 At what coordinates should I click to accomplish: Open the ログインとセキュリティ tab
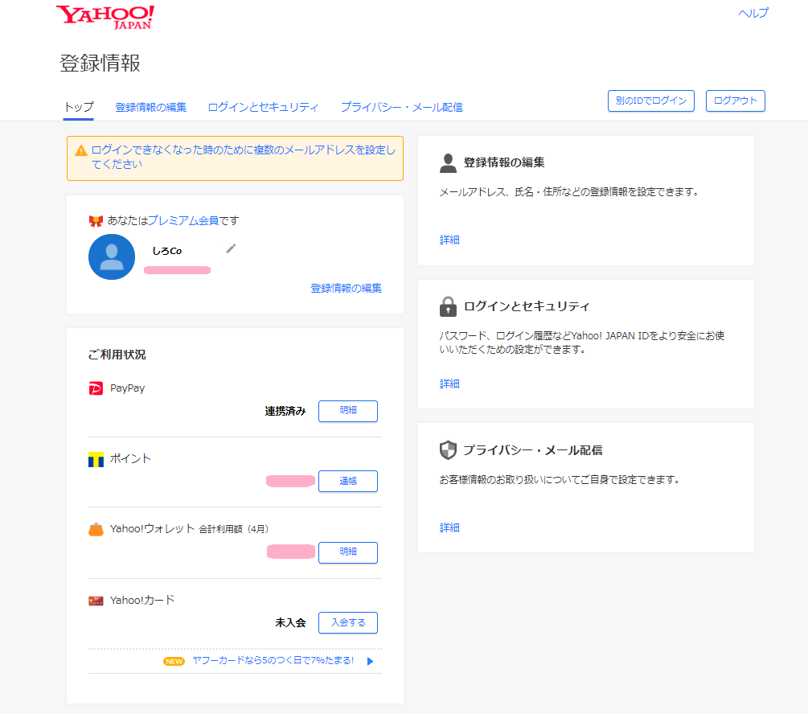[x=263, y=107]
